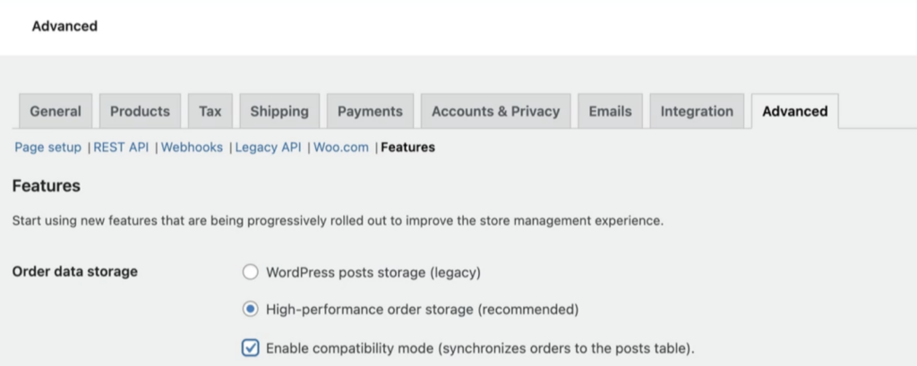
Task: Click the Features section heading
Action: 47,186
